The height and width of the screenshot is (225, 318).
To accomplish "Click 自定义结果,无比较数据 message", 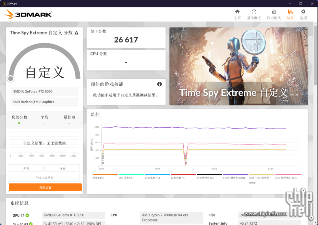I will (x=44, y=143).
